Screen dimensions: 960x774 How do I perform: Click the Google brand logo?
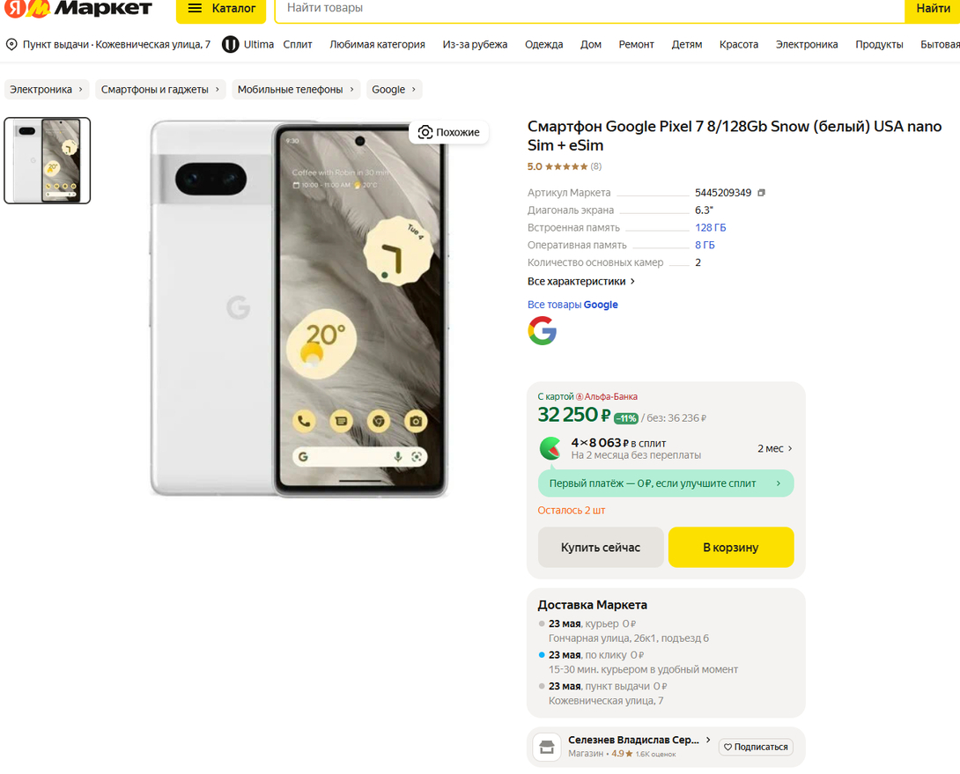coord(543,331)
